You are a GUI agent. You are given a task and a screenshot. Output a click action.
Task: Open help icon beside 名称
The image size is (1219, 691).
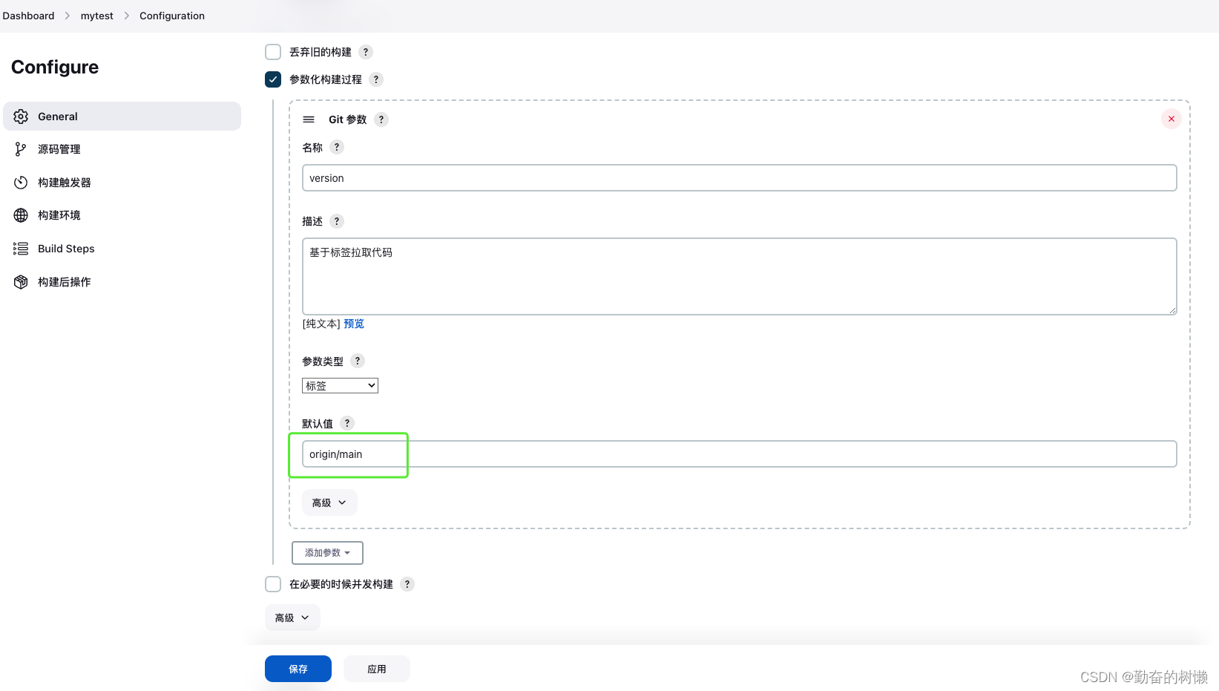coord(337,147)
